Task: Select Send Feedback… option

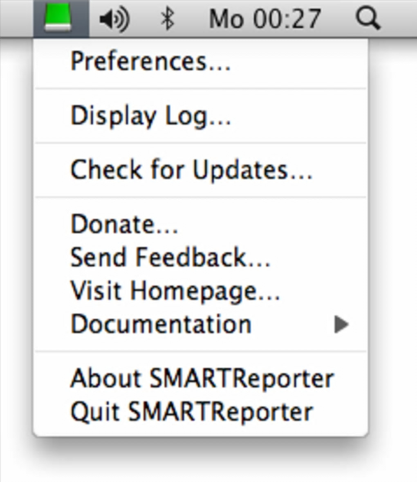Action: 170,258
